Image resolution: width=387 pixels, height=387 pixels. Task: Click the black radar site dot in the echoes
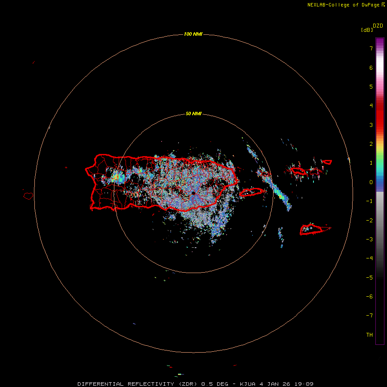pyautogui.click(x=194, y=193)
